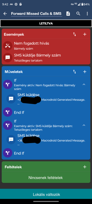Screen dimensions: 92x204
Task: Select the SMS küldője Bármely szám trigger
Action: pos(46,58)
